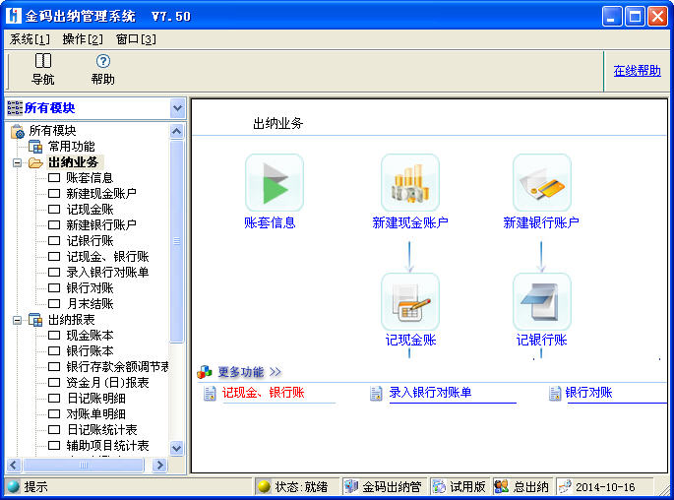Viewport: 674px width, 500px height.
Task: Click document icon beside 银行对账
Action: (555, 393)
